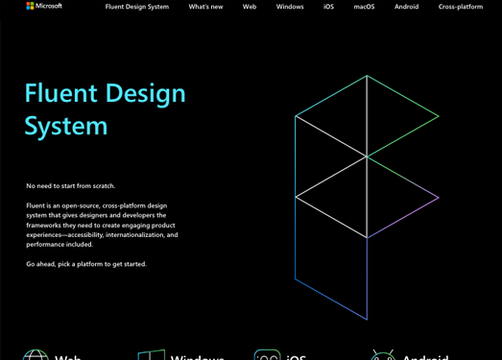Click the Microsoft logo
502x360 pixels.
tap(44, 6)
